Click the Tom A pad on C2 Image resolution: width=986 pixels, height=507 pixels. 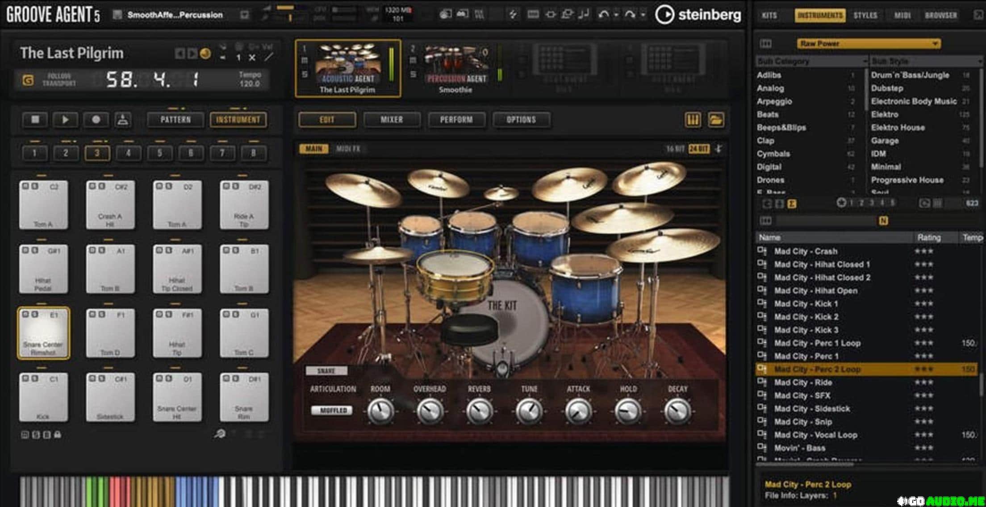point(43,205)
